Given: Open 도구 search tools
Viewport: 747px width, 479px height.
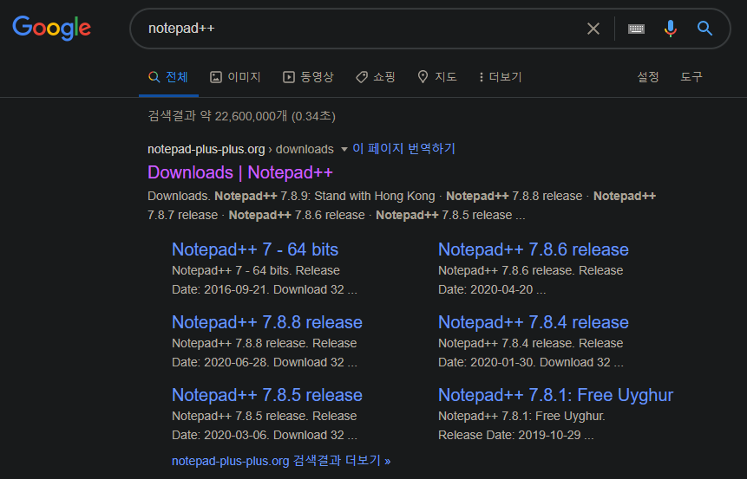Looking at the screenshot, I should click(x=691, y=77).
